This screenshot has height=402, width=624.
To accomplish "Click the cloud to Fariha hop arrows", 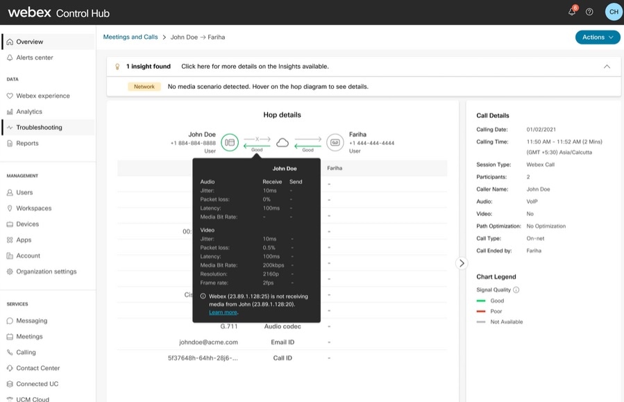I will 308,143.
